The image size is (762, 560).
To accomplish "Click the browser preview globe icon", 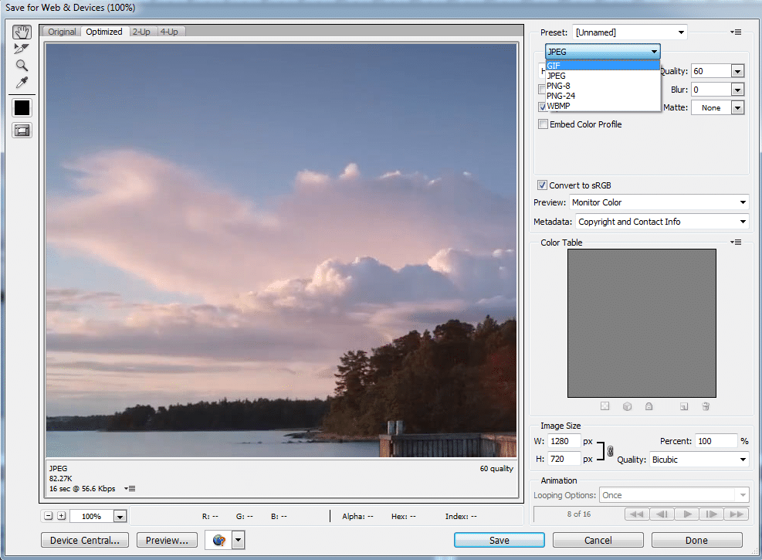I will pyautogui.click(x=218, y=541).
